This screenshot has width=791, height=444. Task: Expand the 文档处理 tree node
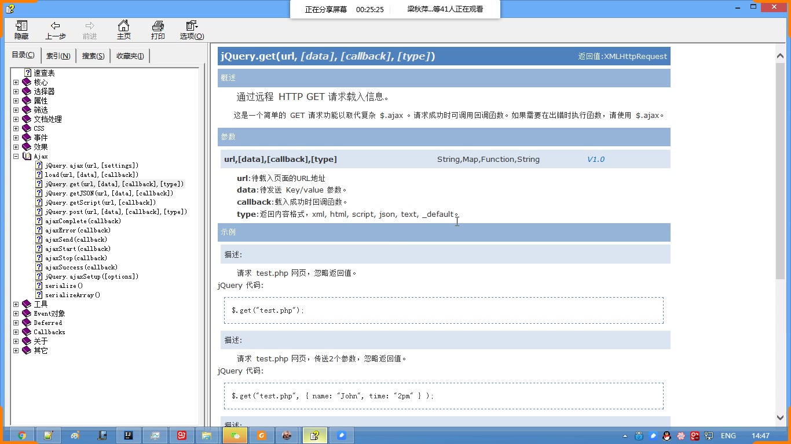point(16,119)
